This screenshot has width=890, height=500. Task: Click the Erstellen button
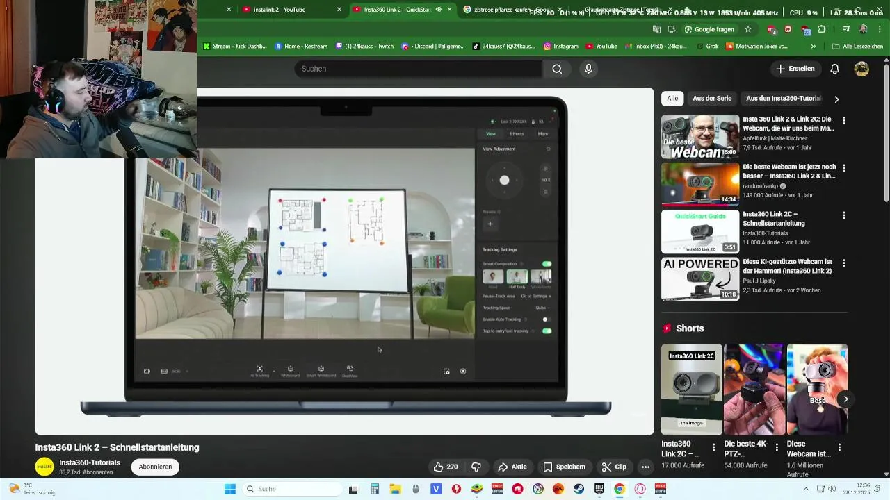point(795,69)
